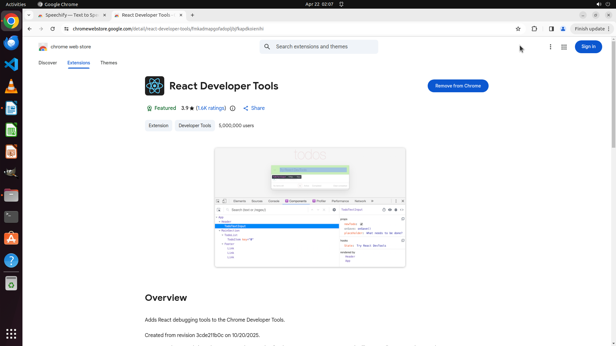
Task: Click the rating info icon
Action: click(233, 108)
